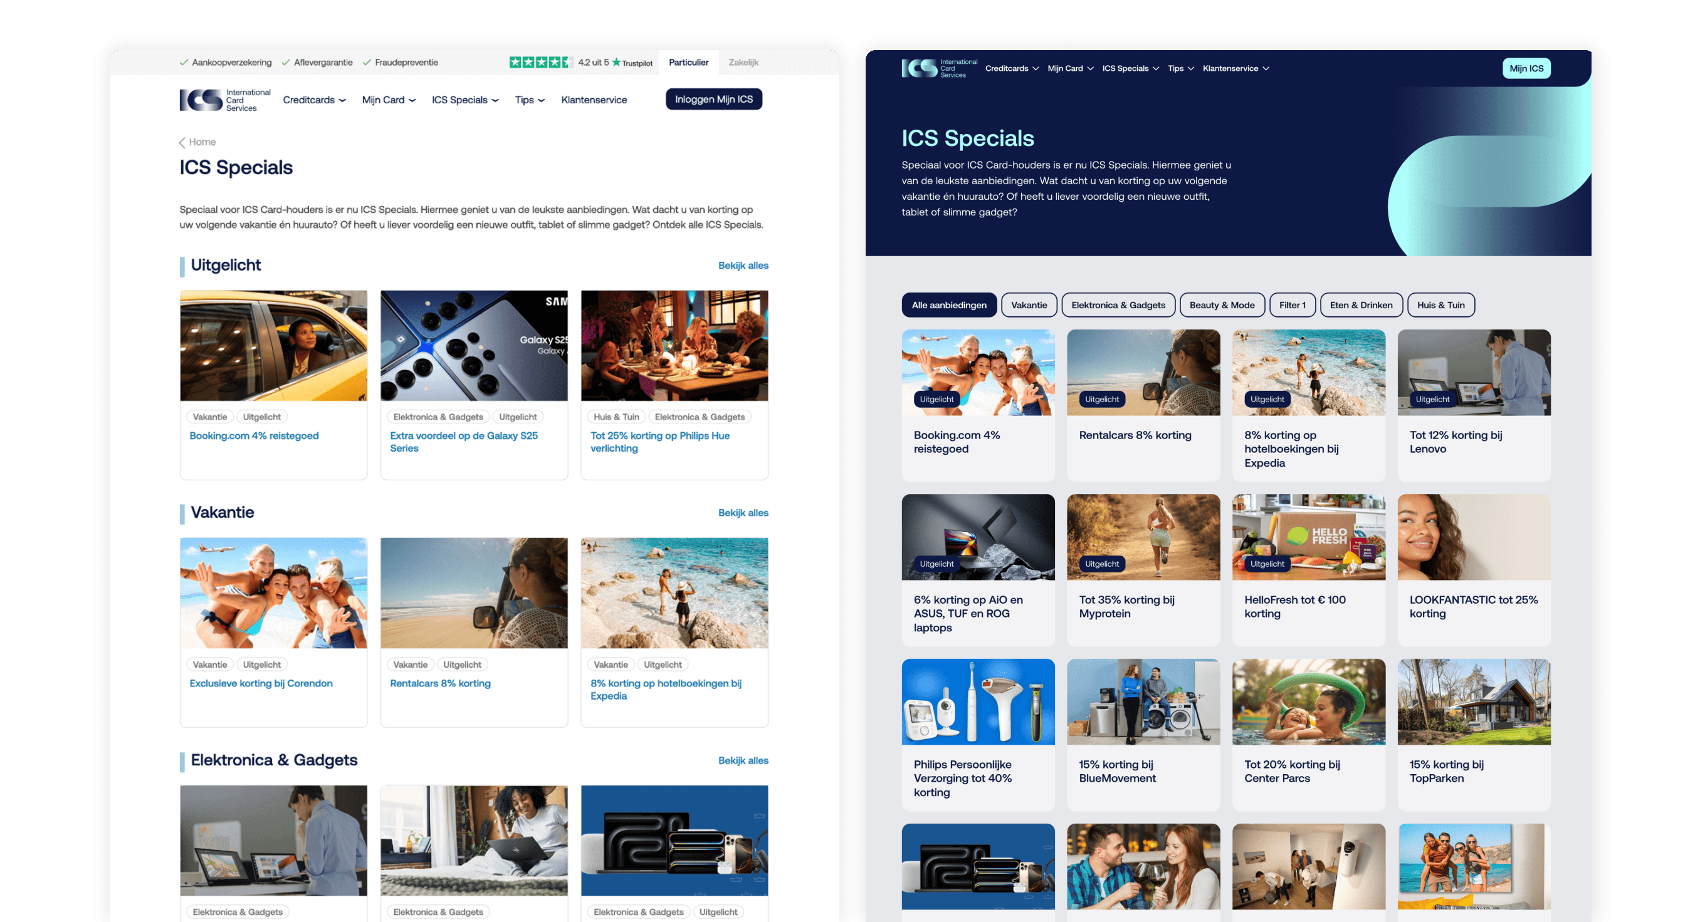Open the Galaxy S25 Series thumbnail

point(474,345)
